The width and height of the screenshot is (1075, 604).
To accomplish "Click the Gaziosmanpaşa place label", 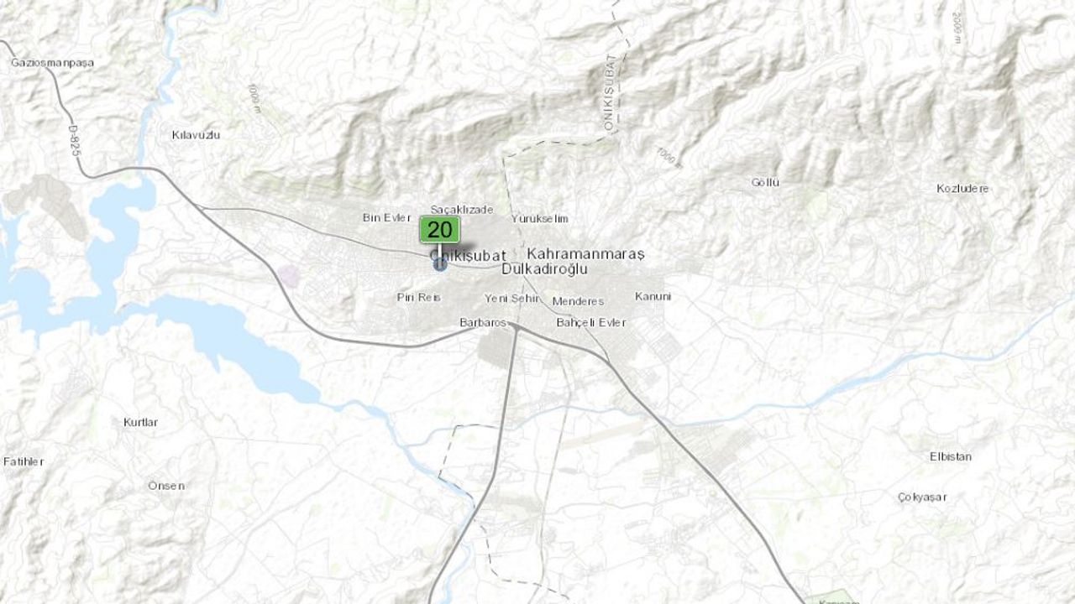I will 52,63.
